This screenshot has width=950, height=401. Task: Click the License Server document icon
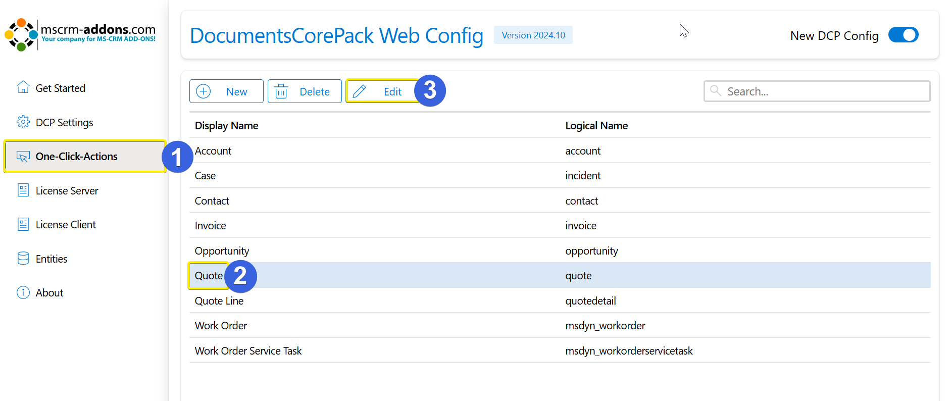pyautogui.click(x=23, y=190)
